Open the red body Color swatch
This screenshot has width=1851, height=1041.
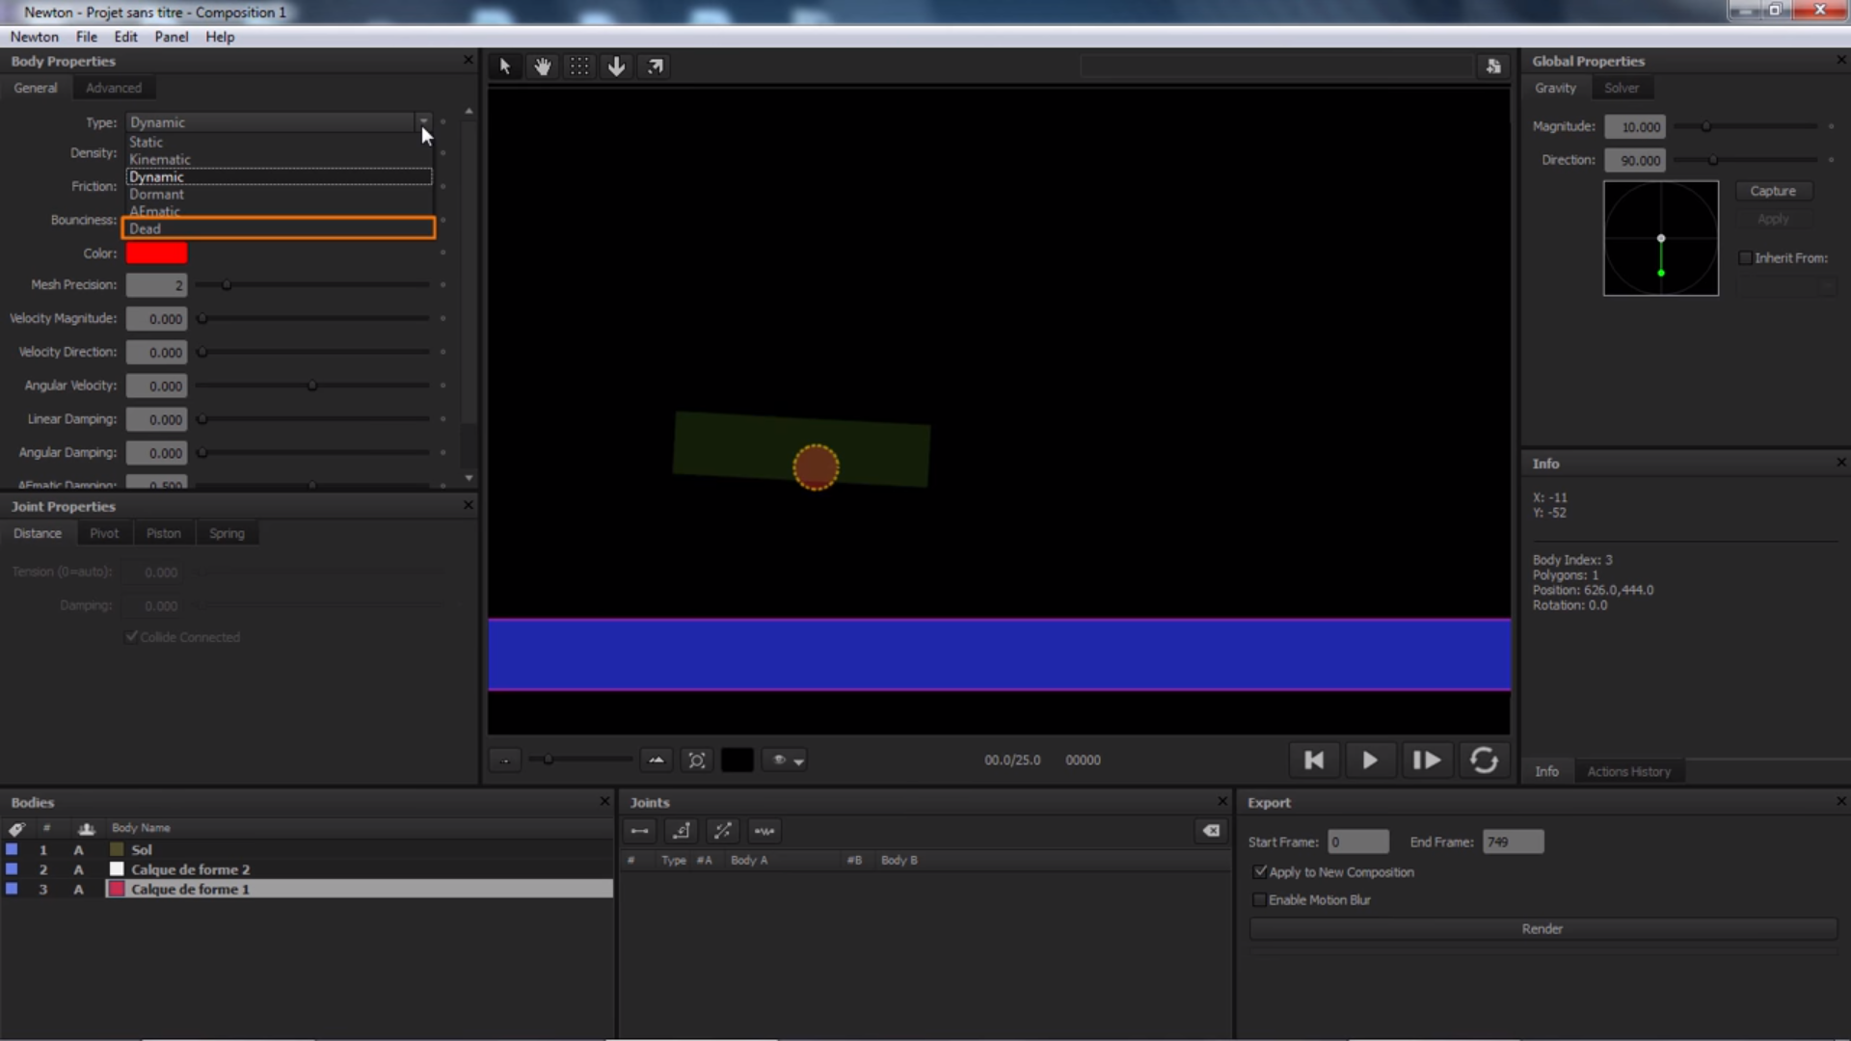[x=156, y=254]
